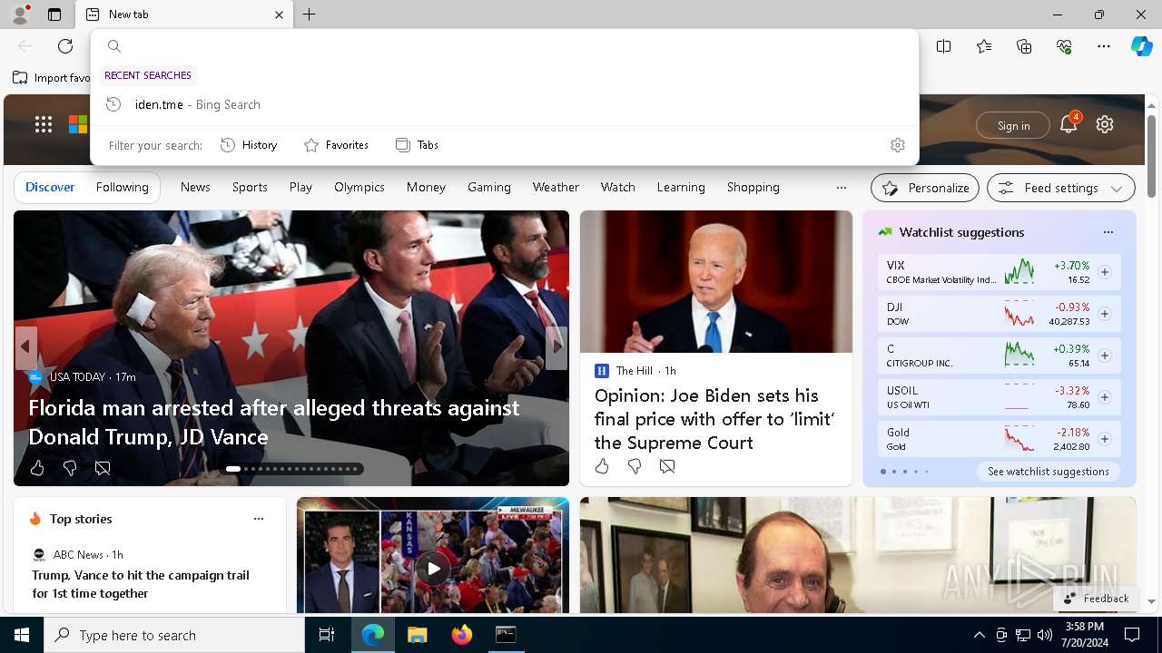The width and height of the screenshot is (1162, 653).
Task: Like the Florida man arrested story
Action: tap(37, 468)
